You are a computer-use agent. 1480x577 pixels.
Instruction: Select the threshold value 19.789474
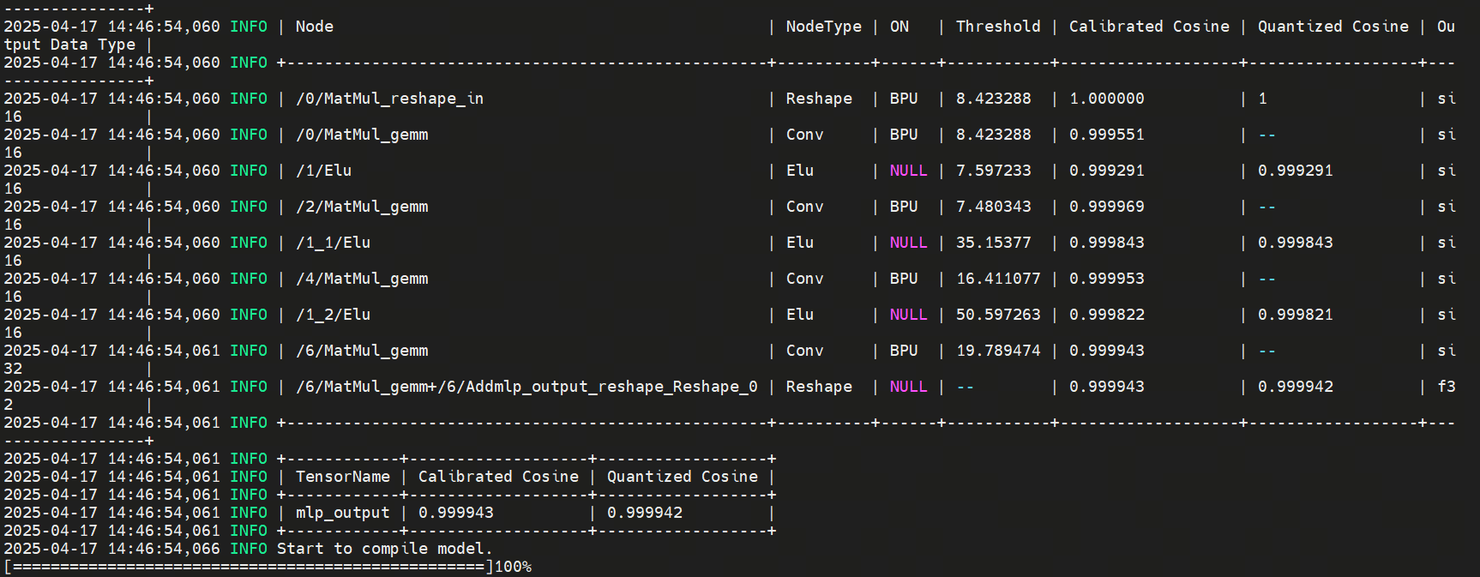pyautogui.click(x=997, y=351)
